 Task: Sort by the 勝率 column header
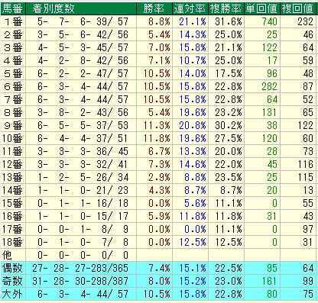click(x=154, y=8)
